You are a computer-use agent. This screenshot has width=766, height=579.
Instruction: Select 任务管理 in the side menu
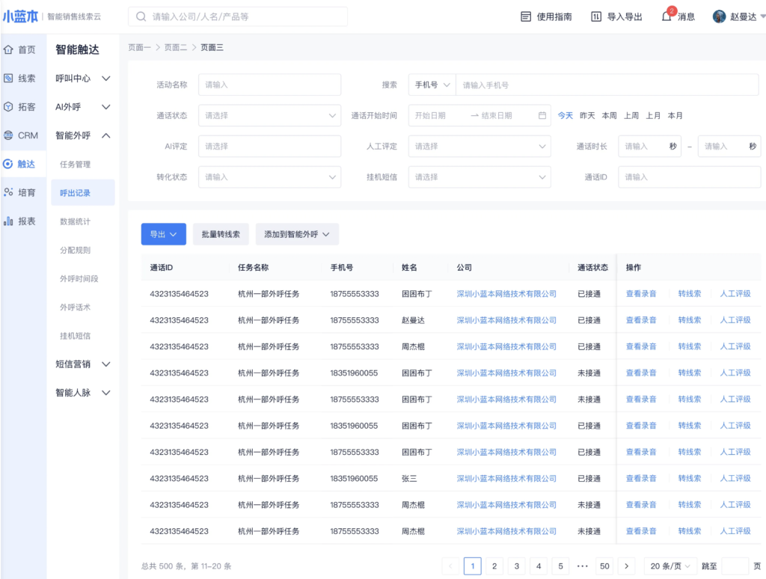[x=75, y=165]
